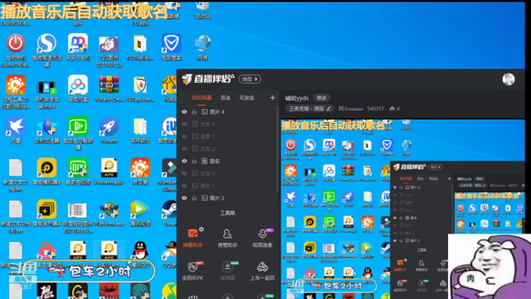The height and width of the screenshot is (299, 531).
Task: Start 全民乐PK tool
Action: (192, 270)
